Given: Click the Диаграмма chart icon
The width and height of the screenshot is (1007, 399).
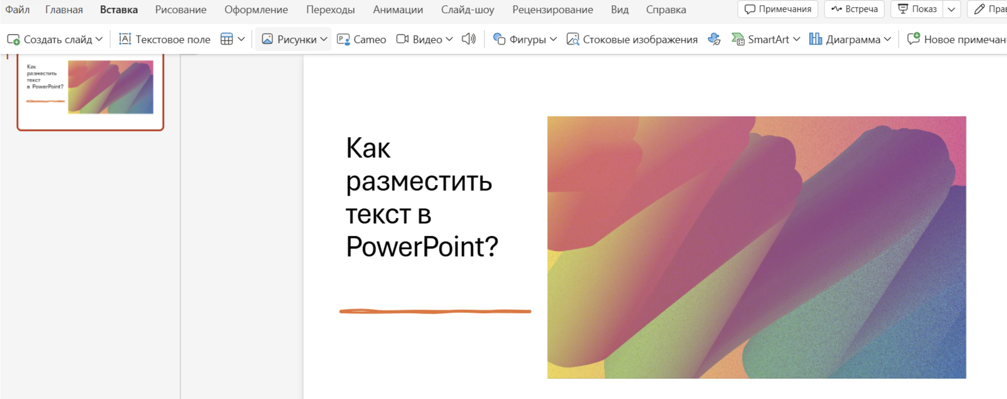Looking at the screenshot, I should pos(815,40).
